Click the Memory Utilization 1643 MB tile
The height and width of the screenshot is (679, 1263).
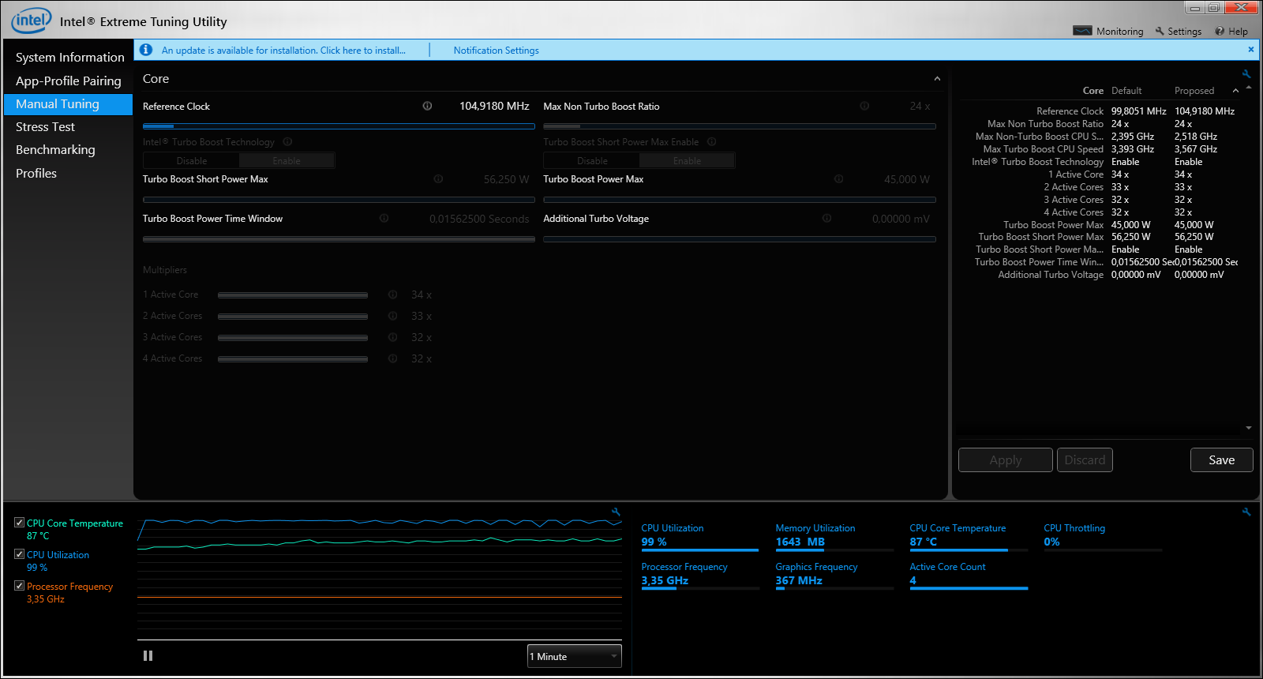(x=834, y=536)
